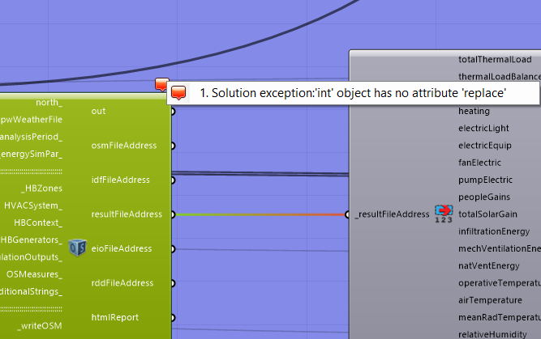
Task: Click the pumpElectric output
Action: (485, 180)
